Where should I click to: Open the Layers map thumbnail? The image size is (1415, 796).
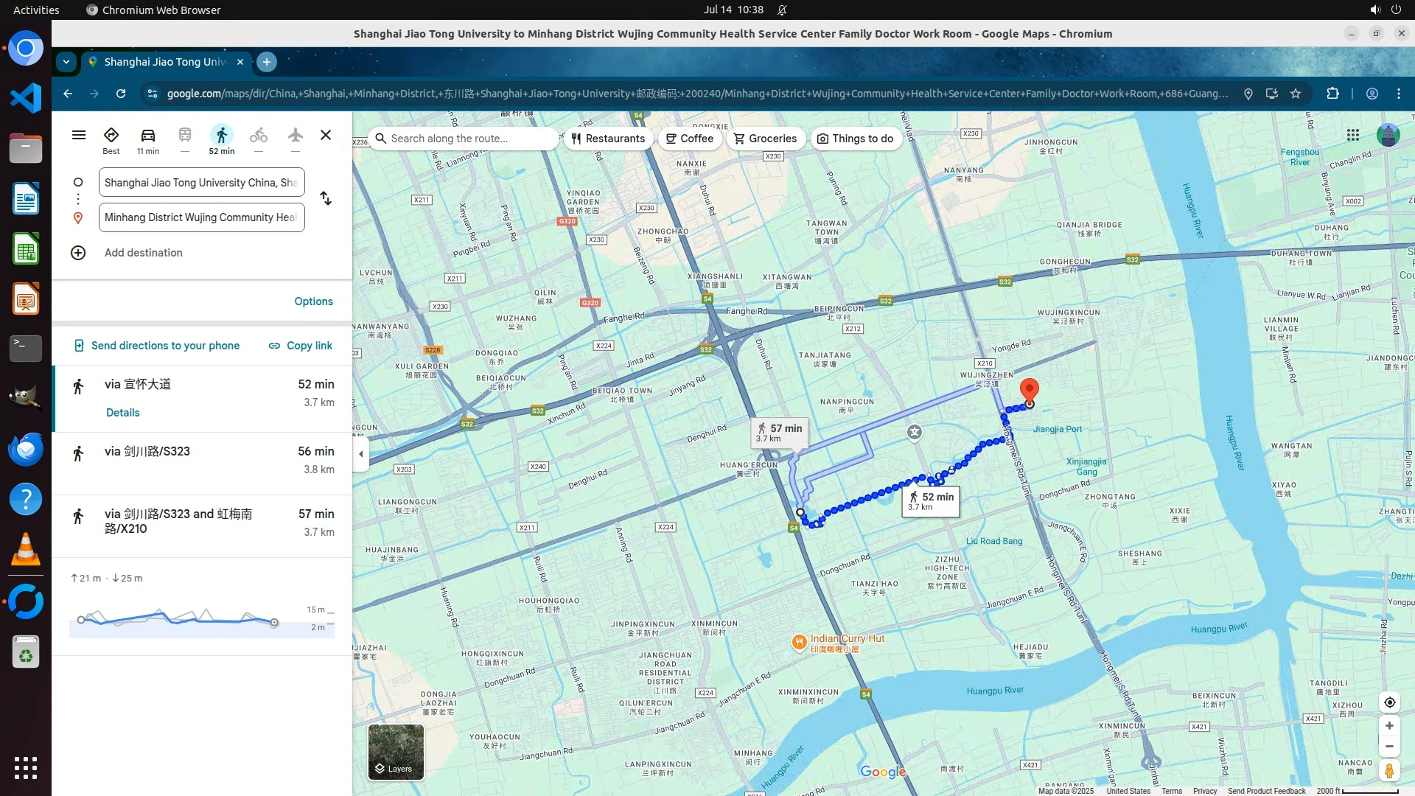(x=396, y=752)
